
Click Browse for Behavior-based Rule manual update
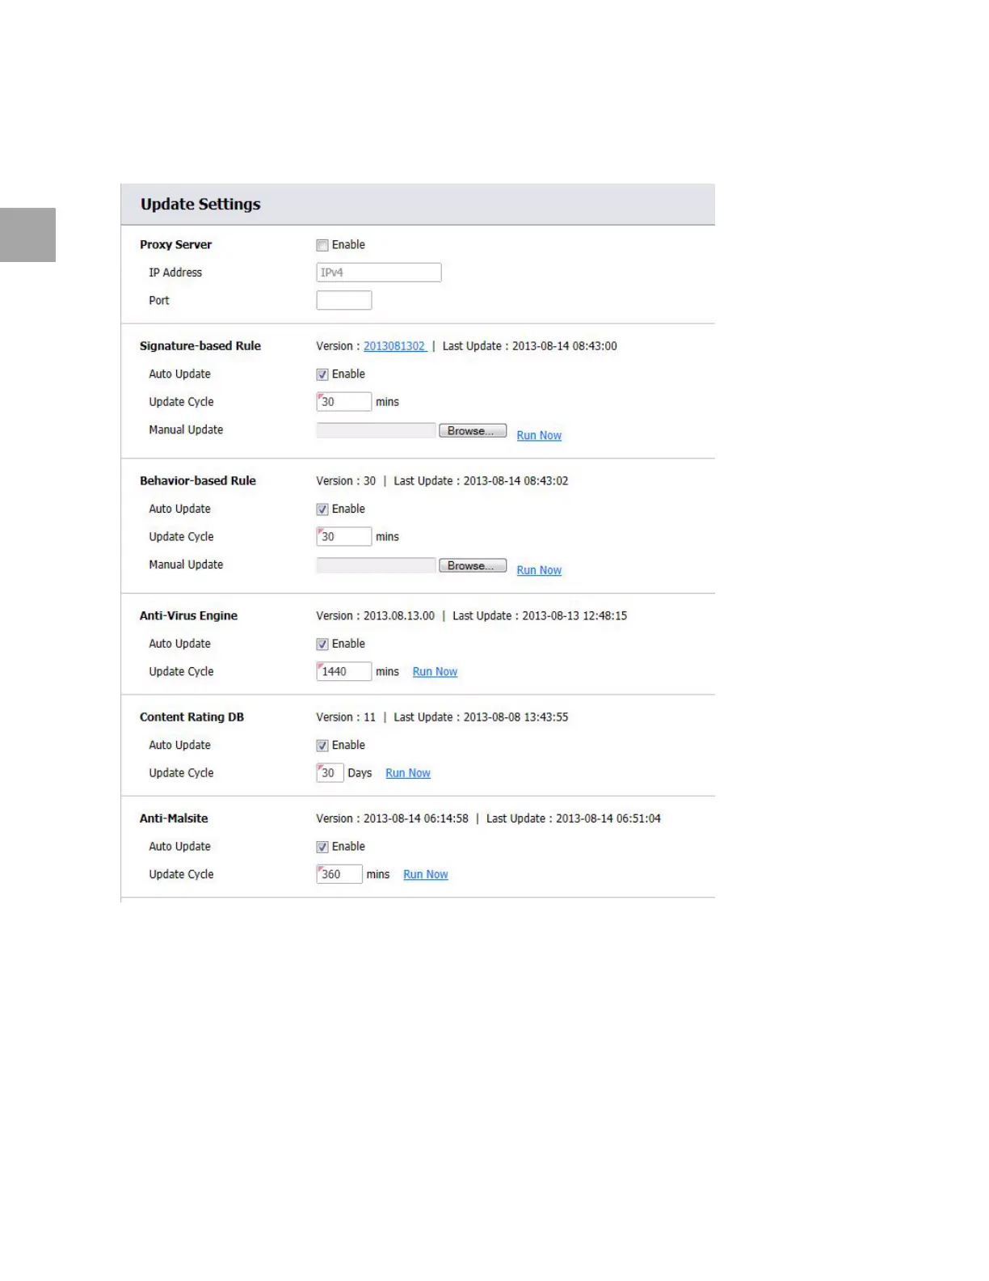(472, 566)
